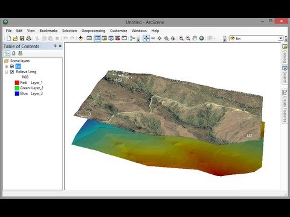Screen dimensions: 290x217
Task: Open the Bookmarks menu
Action: (x=48, y=31)
